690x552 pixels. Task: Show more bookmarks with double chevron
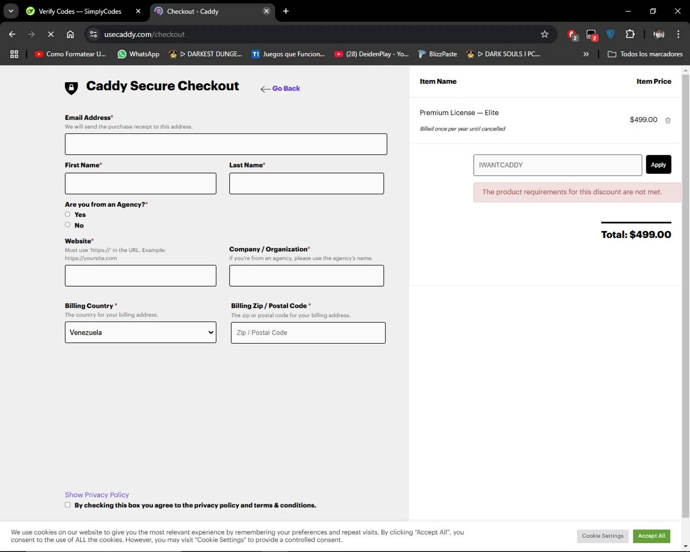click(x=586, y=54)
